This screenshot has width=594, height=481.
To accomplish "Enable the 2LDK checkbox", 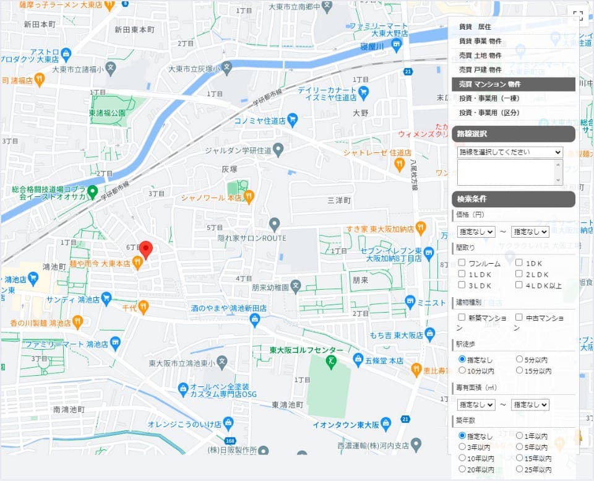I will coord(519,273).
